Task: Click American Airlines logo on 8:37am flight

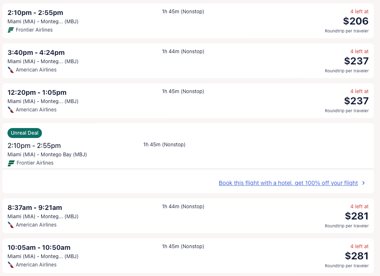Action: click(11, 225)
